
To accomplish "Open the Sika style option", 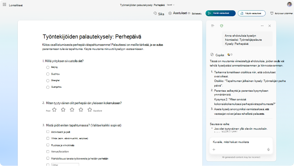I will click(x=159, y=14).
